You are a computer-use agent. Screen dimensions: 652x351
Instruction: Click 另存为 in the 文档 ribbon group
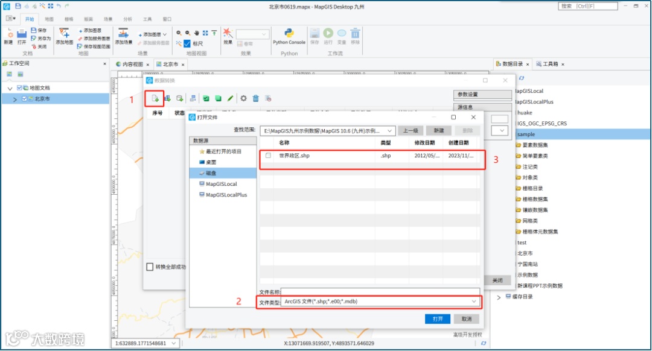(41, 38)
